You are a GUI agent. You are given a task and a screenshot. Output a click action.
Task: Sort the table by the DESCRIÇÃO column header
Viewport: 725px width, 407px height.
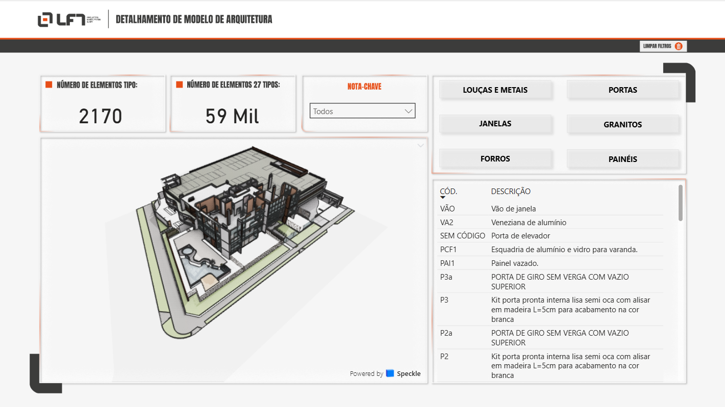[x=510, y=192]
